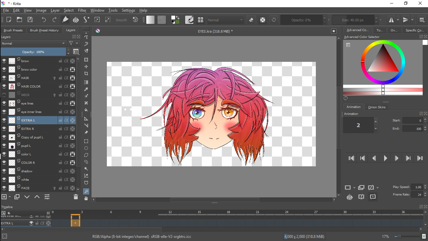Play the animation
428x241 pixels.
385,158
